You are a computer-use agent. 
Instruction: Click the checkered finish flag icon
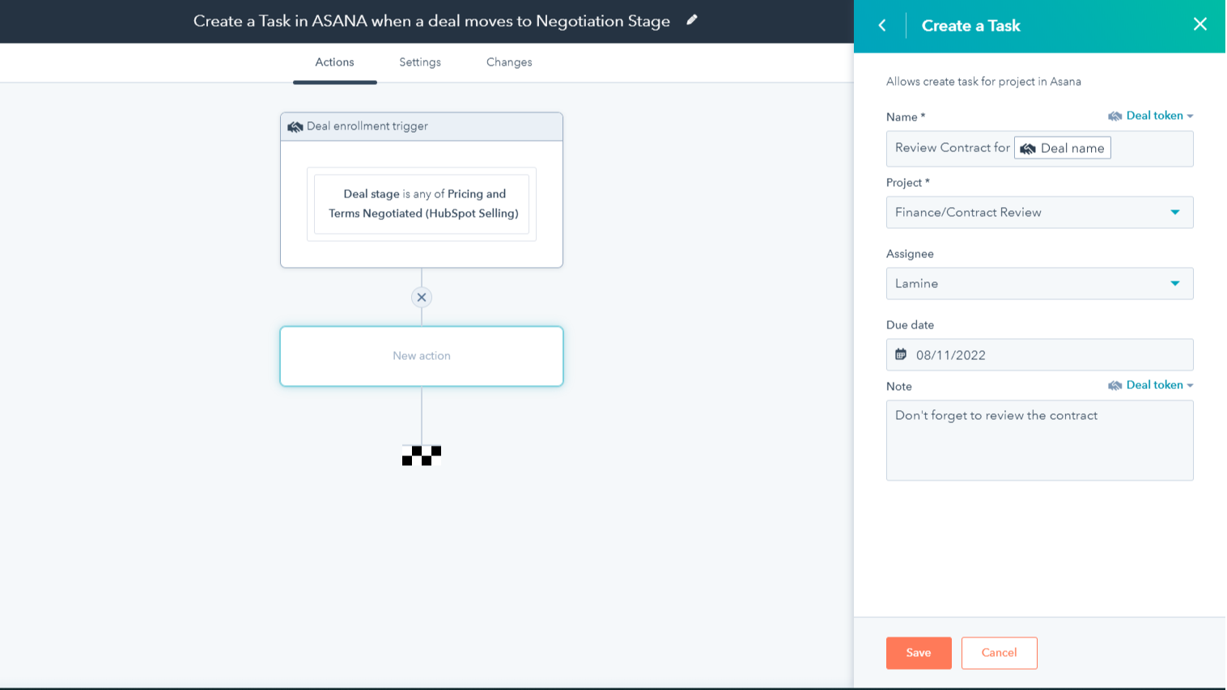coord(422,455)
